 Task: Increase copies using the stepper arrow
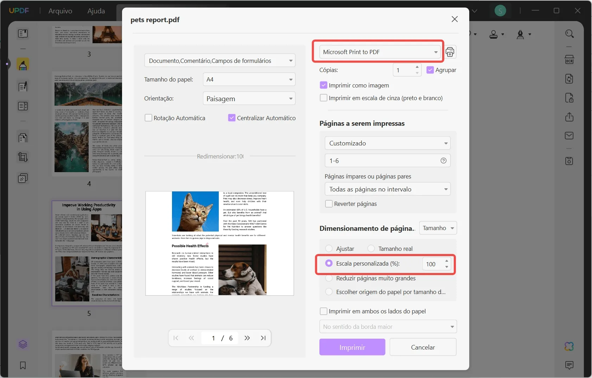tap(417, 67)
